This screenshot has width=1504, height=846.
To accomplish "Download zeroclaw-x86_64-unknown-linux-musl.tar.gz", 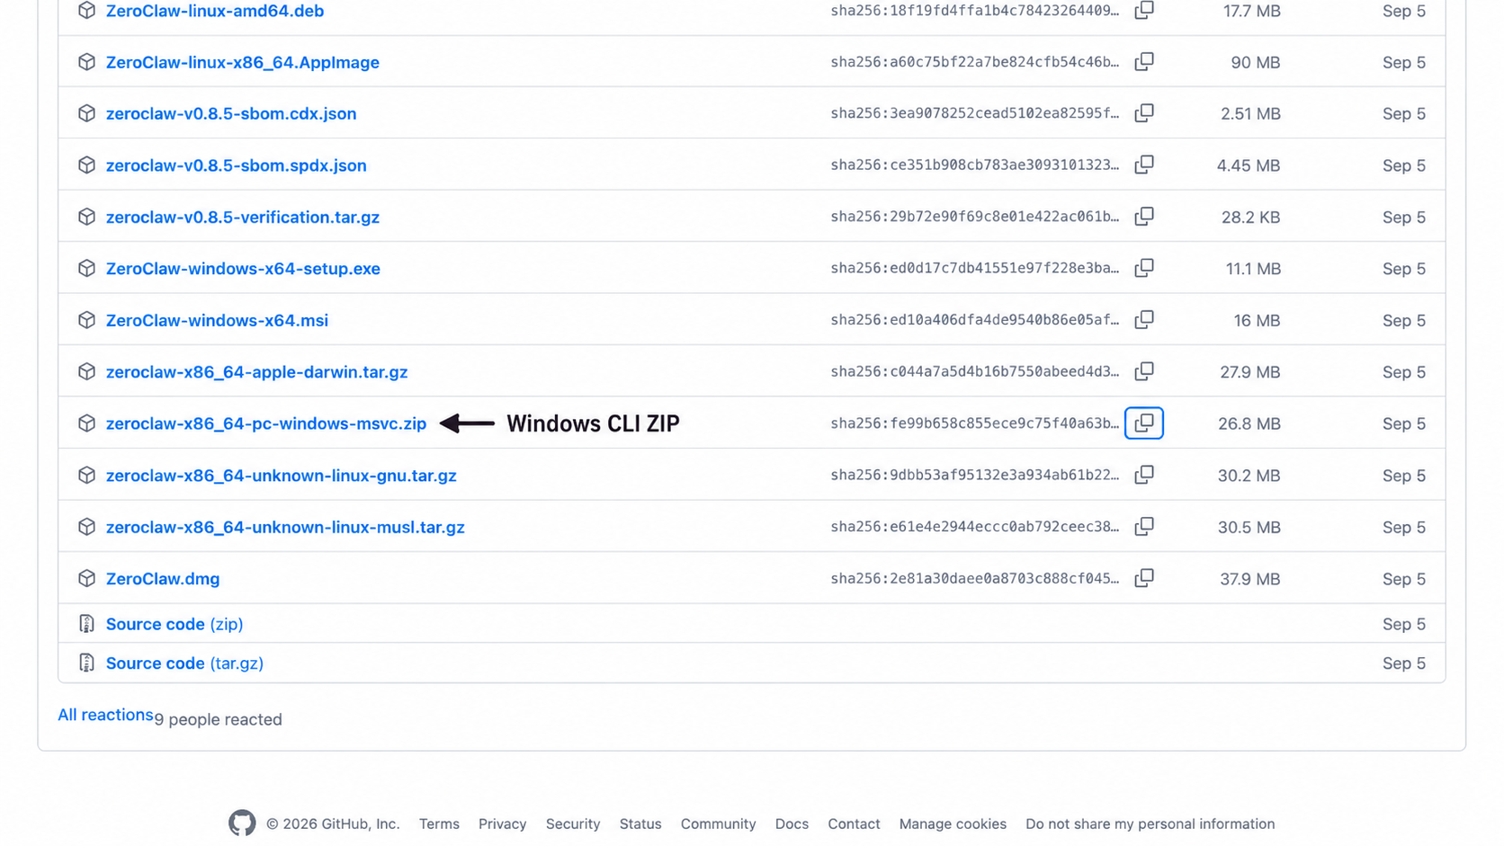I will click(x=285, y=527).
